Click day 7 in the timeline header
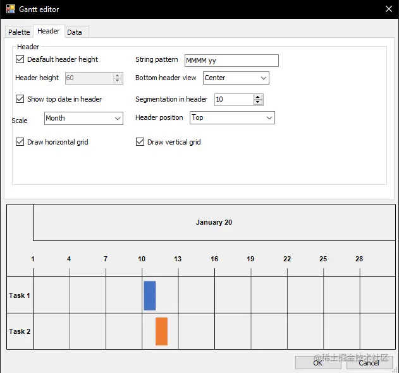The image size is (399, 373). 106,259
